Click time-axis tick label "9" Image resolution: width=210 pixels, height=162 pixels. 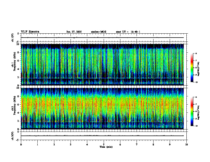(x=170, y=145)
